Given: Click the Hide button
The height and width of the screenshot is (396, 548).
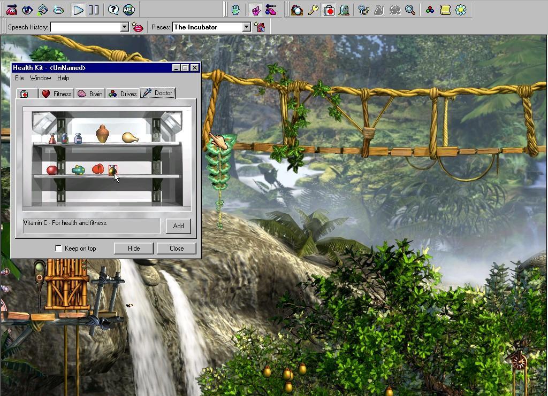Looking at the screenshot, I should [134, 249].
